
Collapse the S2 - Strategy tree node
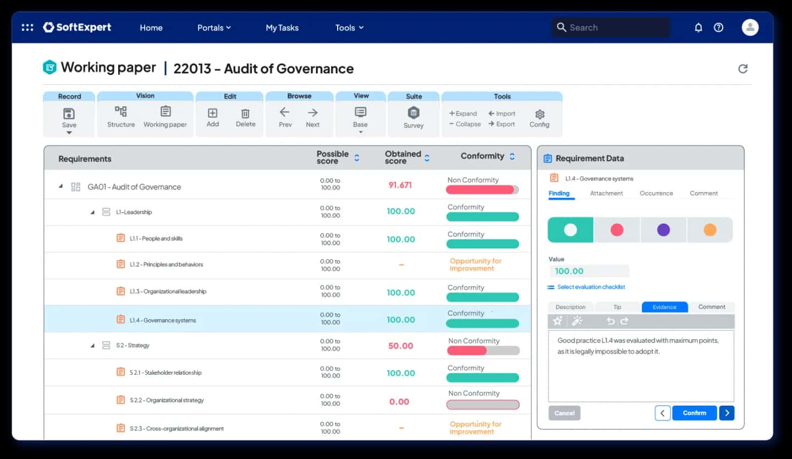click(92, 346)
